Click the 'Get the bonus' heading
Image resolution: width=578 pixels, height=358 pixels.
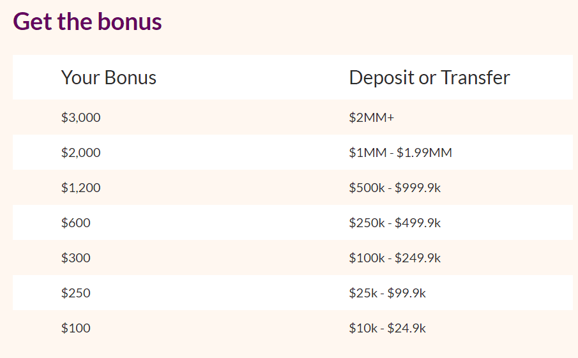coord(87,21)
